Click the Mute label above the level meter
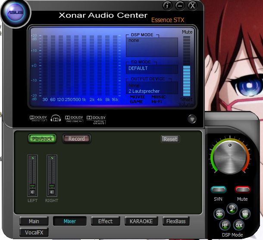 click(187, 32)
